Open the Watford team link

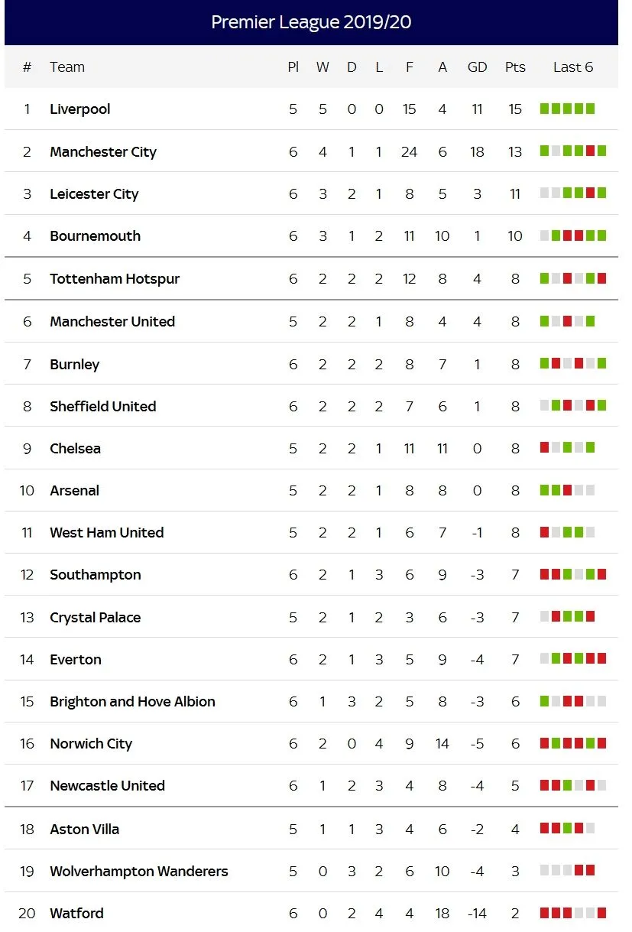76,914
